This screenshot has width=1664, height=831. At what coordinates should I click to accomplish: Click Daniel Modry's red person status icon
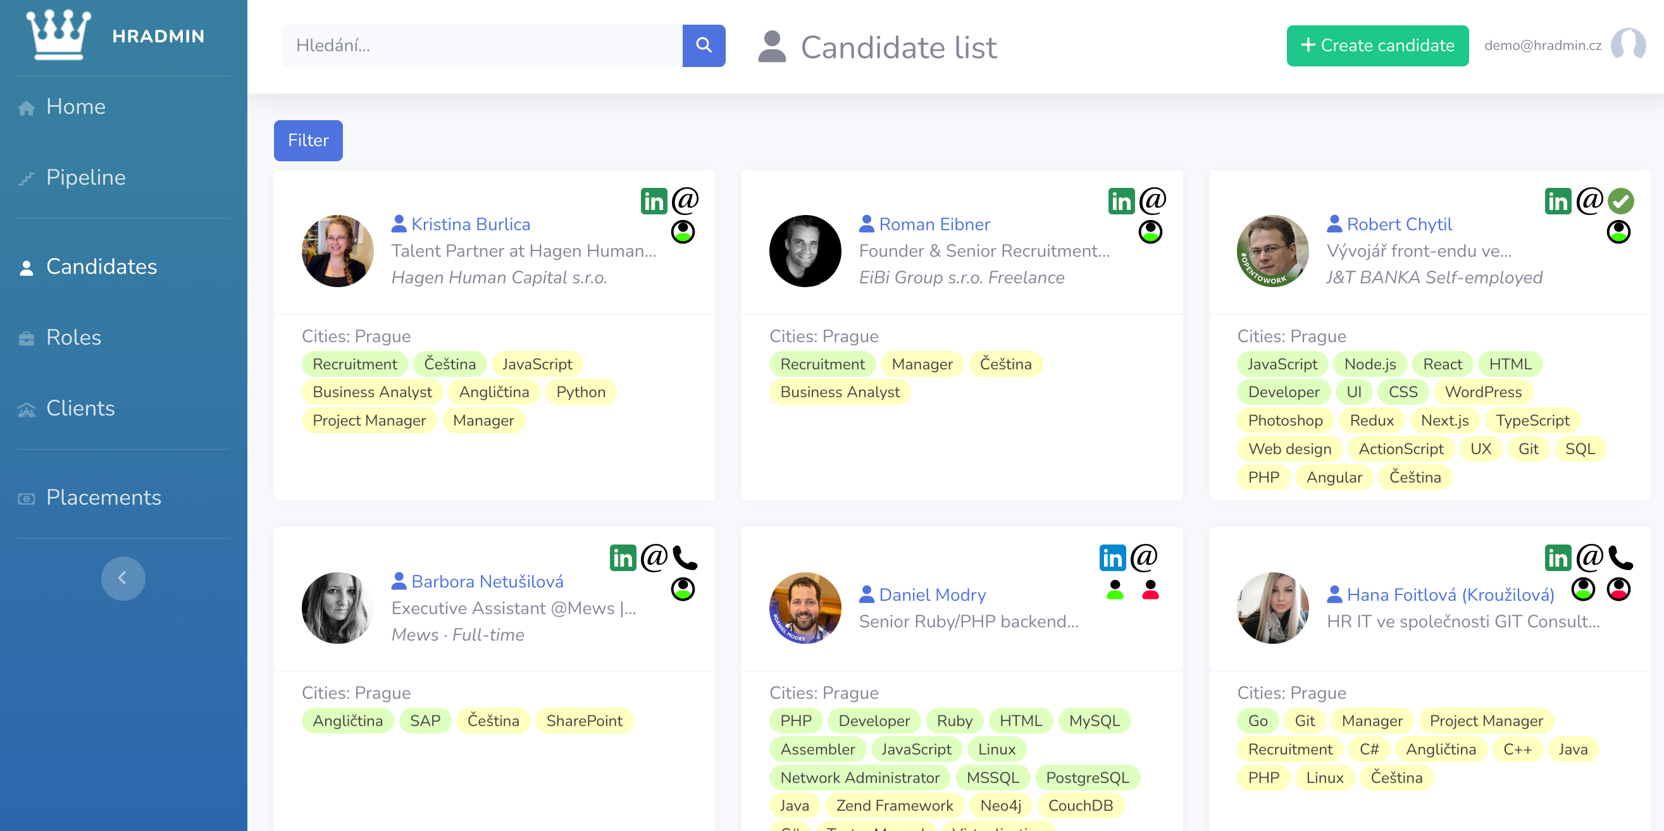coord(1150,589)
